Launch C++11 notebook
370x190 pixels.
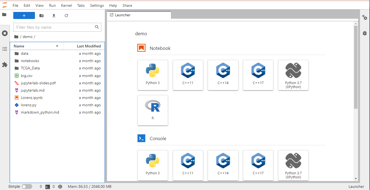pos(188,75)
